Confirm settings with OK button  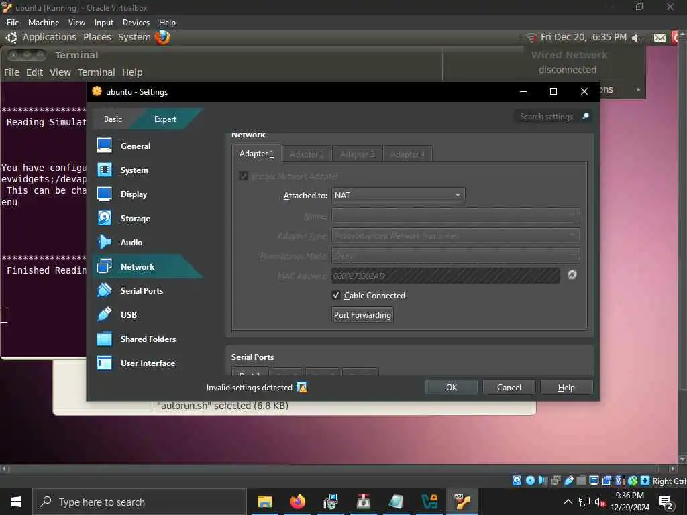pyautogui.click(x=452, y=387)
